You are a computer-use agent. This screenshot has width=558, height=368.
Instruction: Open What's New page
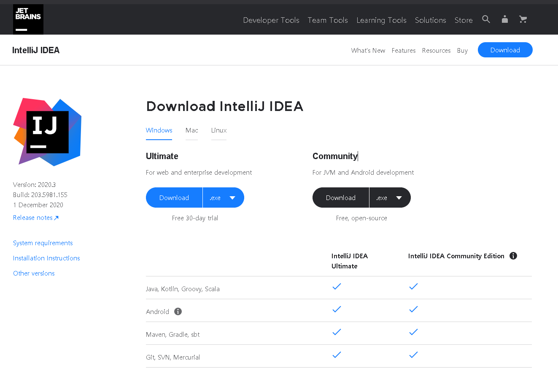(x=368, y=50)
